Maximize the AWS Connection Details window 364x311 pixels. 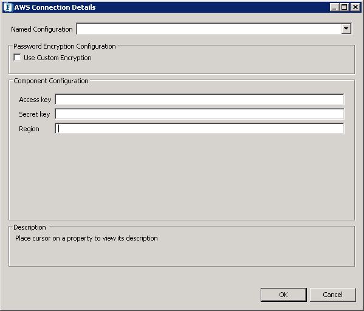[345, 7]
